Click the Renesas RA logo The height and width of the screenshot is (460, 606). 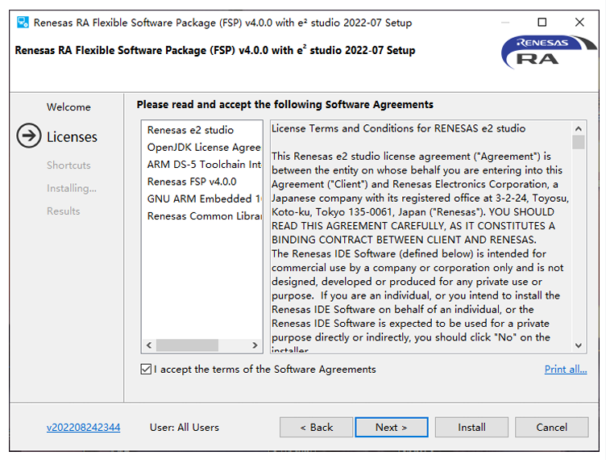click(548, 52)
